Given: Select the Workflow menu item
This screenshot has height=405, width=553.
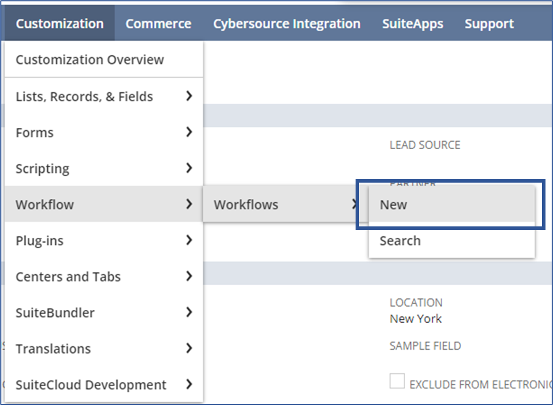Looking at the screenshot, I should [x=104, y=205].
